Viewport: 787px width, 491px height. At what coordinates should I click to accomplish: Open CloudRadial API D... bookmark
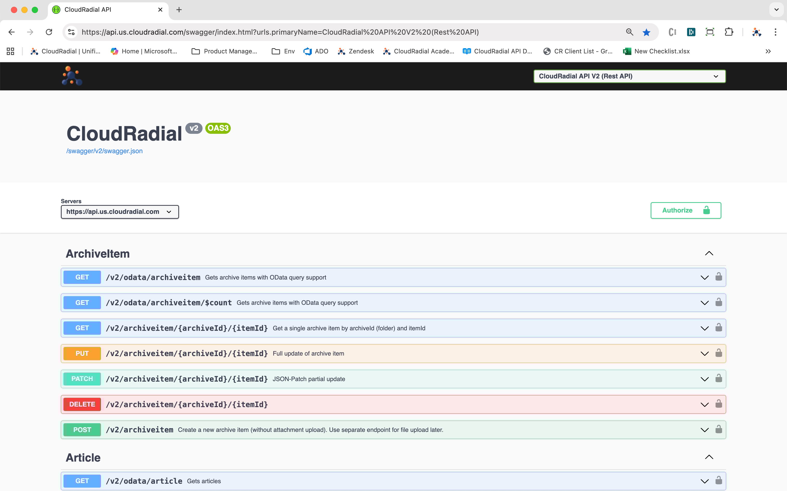click(497, 51)
